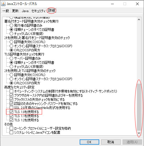The image size is (144, 146).
Task: Enable SSL 2.0互換のClientHello checkbox
Action: coord(11,108)
